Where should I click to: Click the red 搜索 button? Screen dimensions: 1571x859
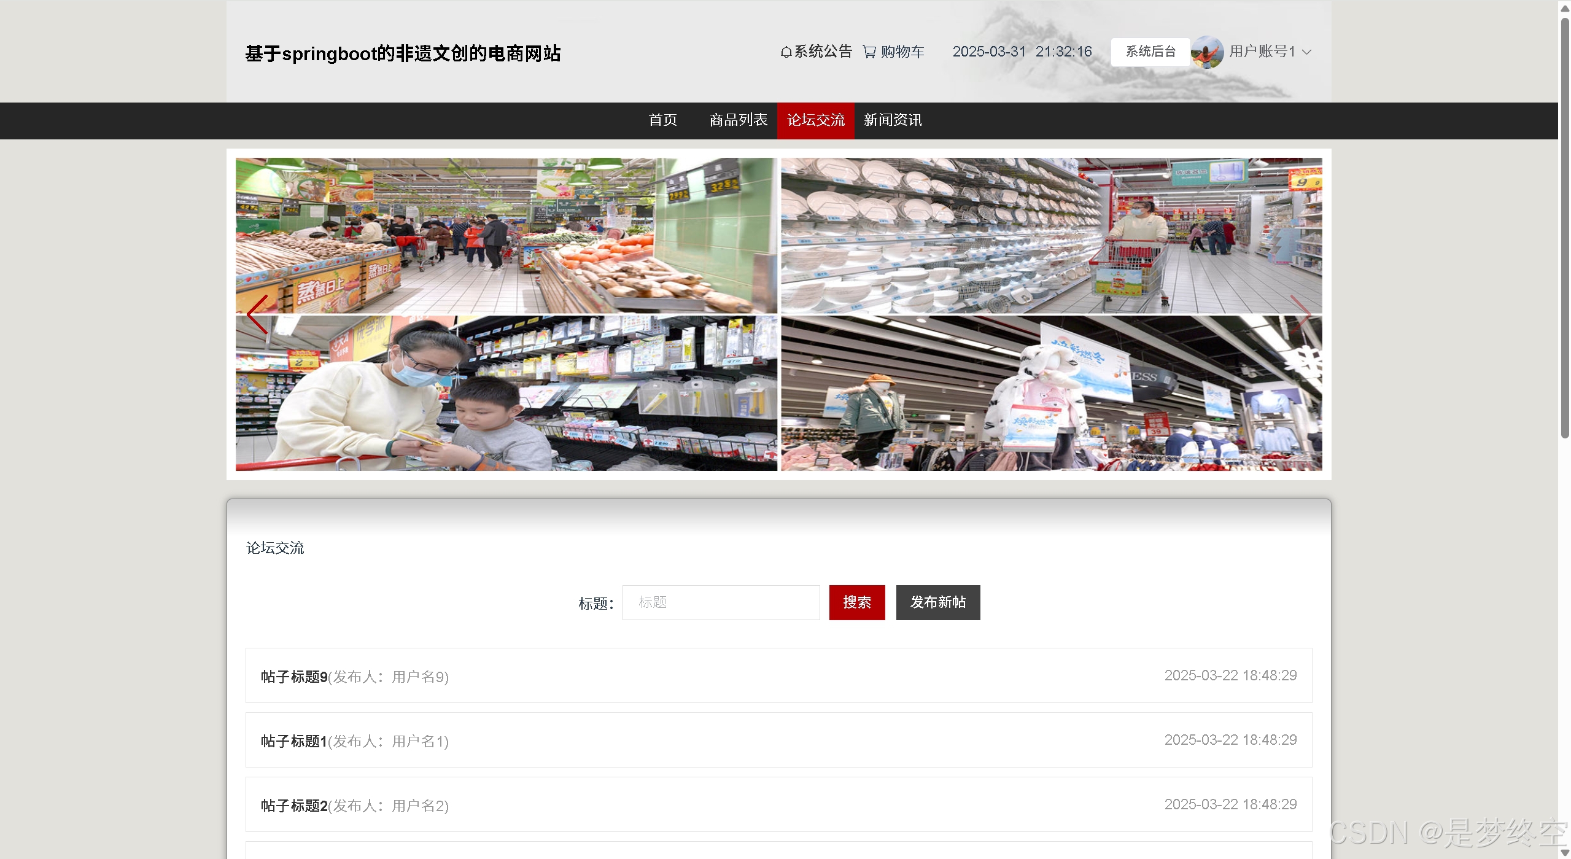(x=856, y=602)
